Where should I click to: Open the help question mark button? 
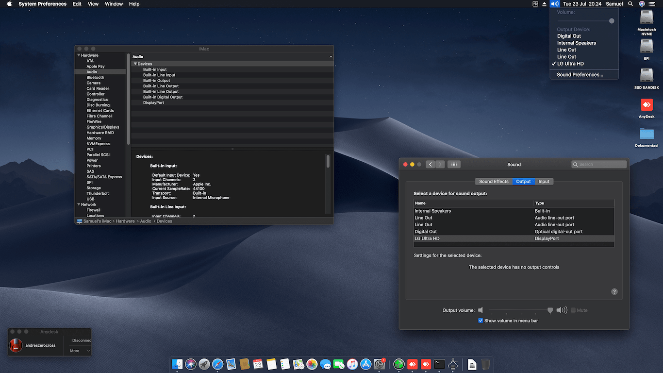click(614, 292)
